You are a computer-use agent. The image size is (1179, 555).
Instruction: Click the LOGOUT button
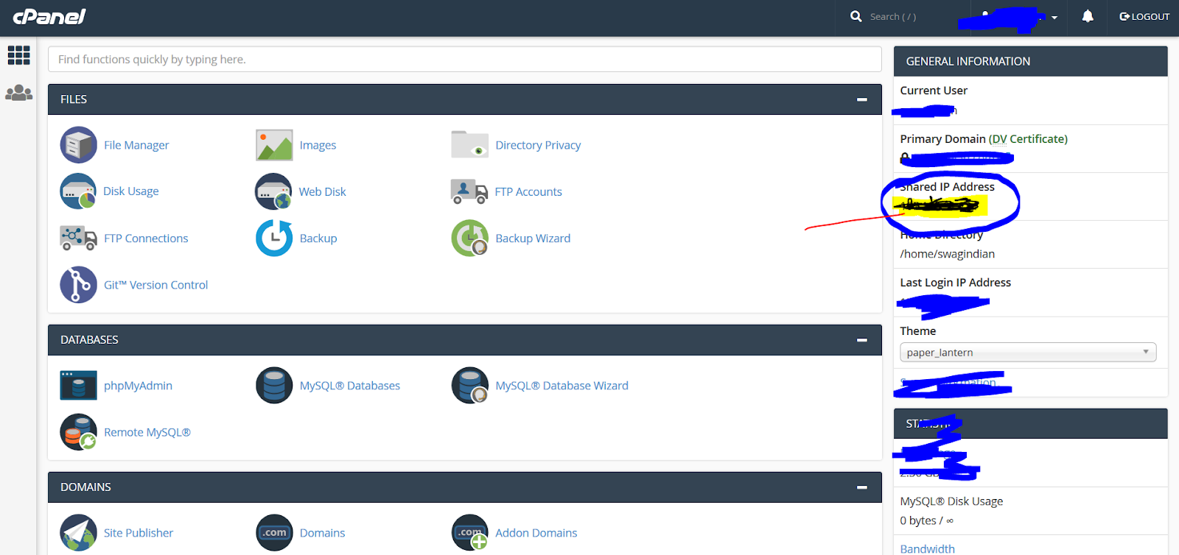pos(1144,16)
